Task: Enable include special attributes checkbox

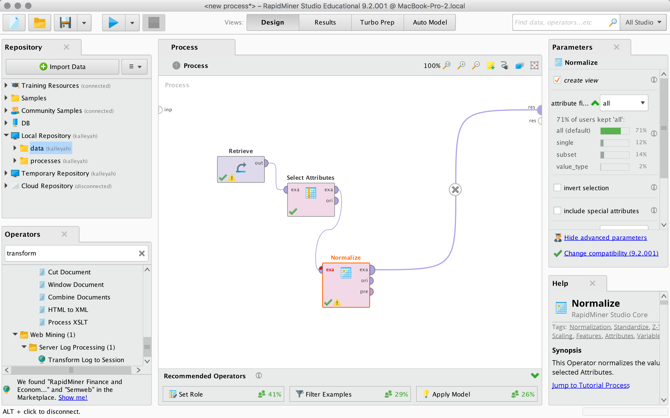Action: (x=557, y=210)
